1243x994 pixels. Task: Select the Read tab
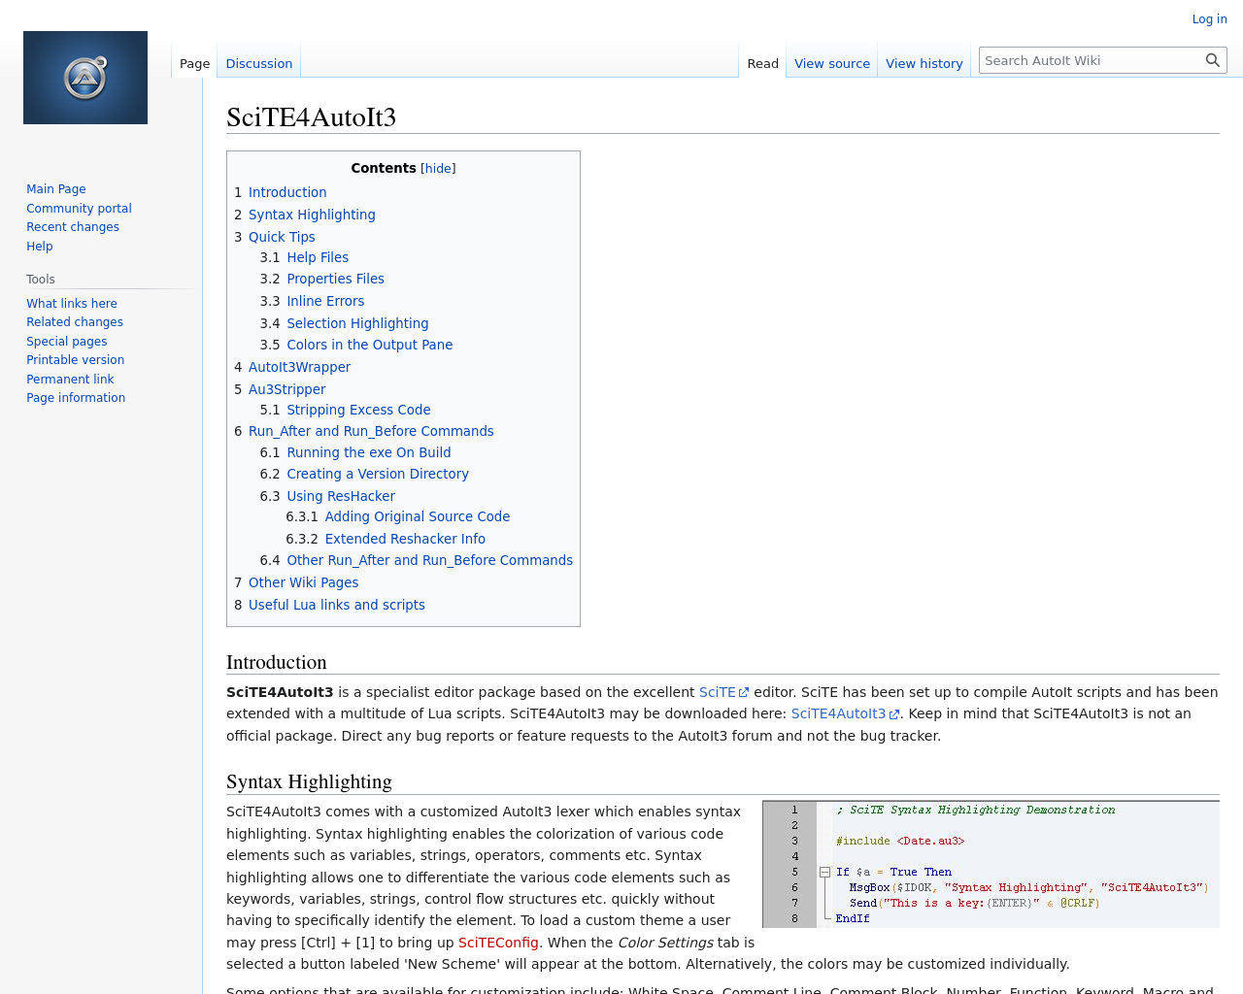(762, 63)
